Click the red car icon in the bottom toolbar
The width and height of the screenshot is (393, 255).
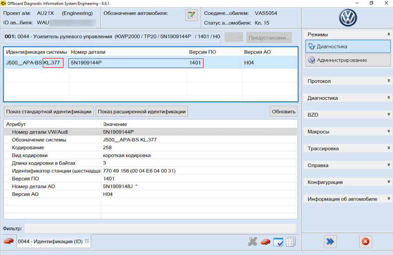pos(265,242)
